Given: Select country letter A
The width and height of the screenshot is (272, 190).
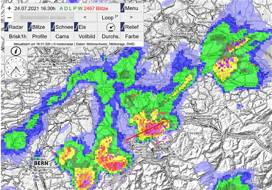Looking at the screenshot, I should (61, 8).
